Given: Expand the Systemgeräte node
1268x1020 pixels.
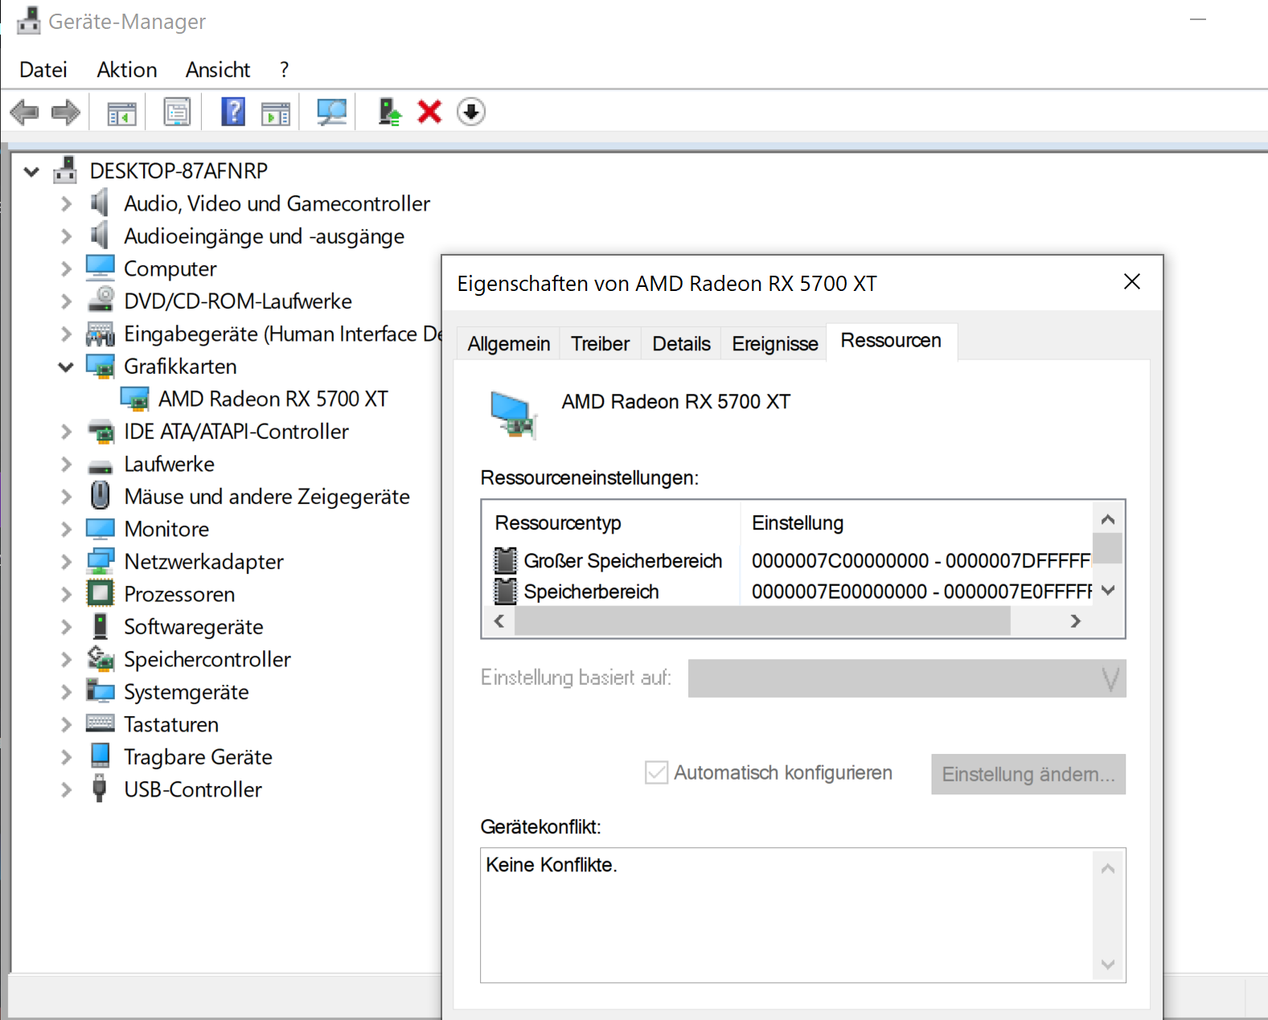Looking at the screenshot, I should 66,692.
